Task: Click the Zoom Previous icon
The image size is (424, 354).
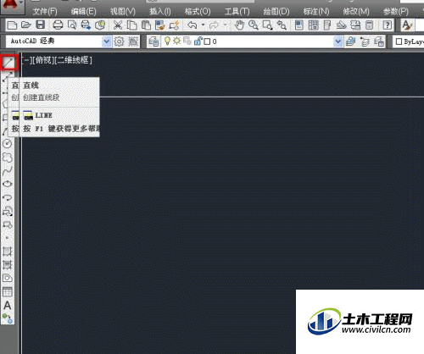Action: (x=282, y=25)
